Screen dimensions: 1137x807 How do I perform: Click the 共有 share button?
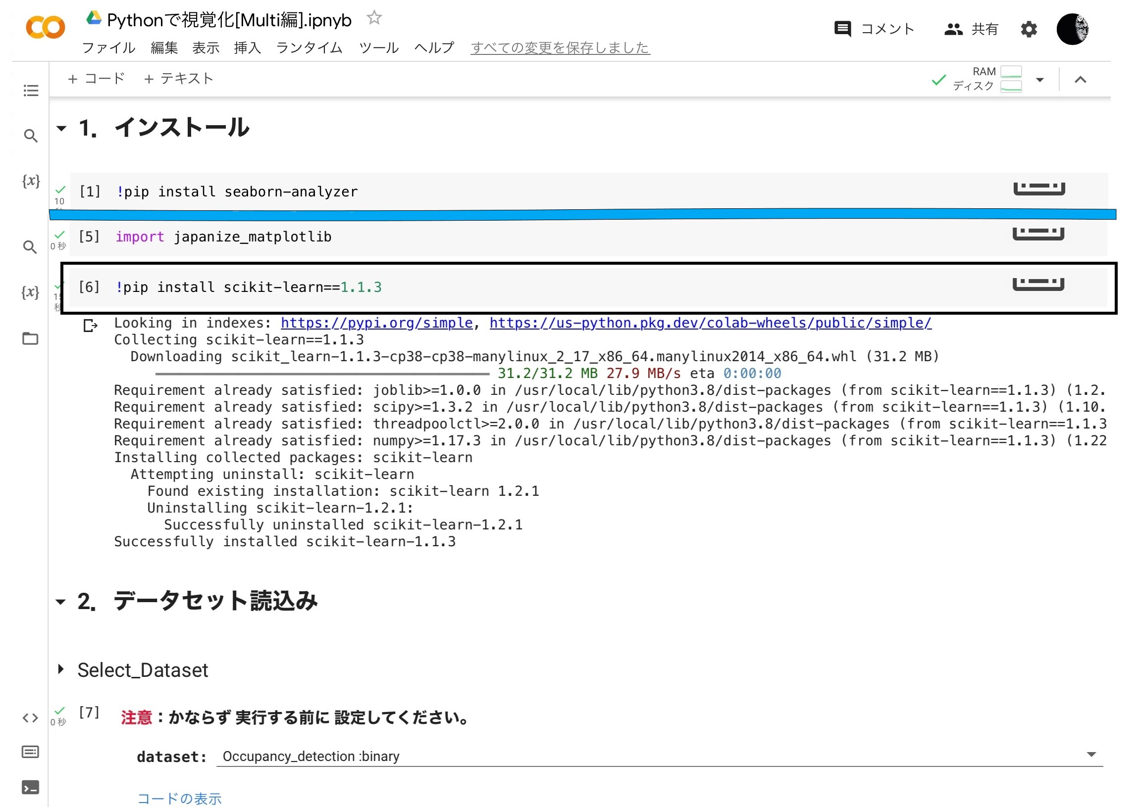click(971, 29)
